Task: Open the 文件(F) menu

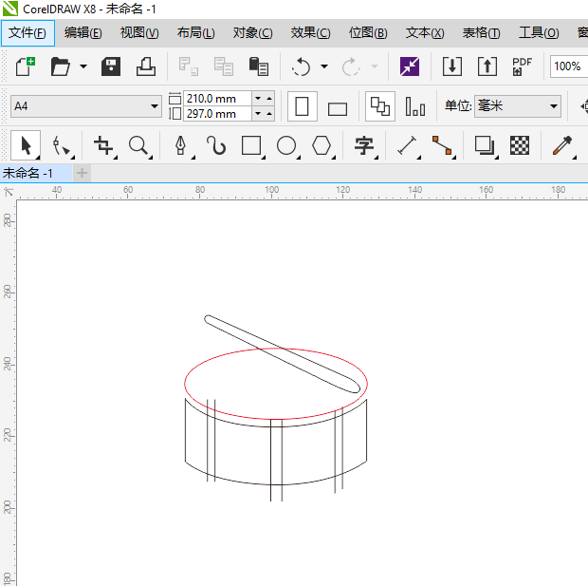Action: (28, 33)
